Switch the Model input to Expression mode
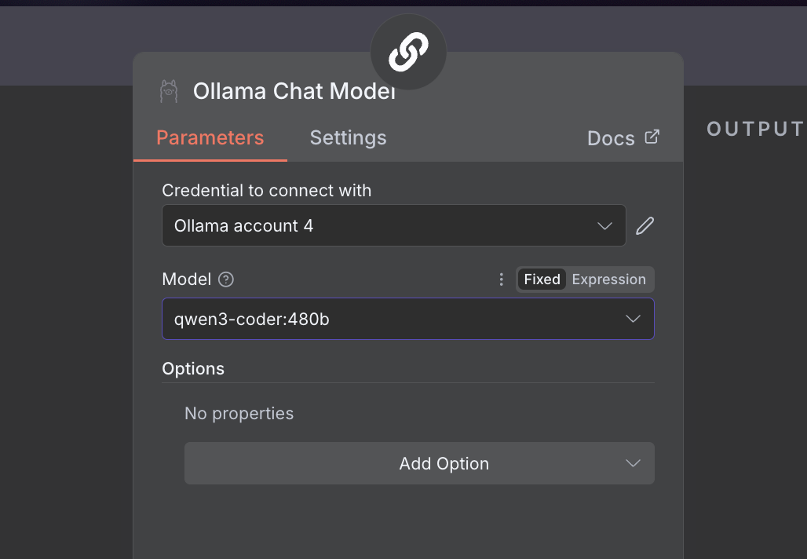807x559 pixels. (x=608, y=279)
